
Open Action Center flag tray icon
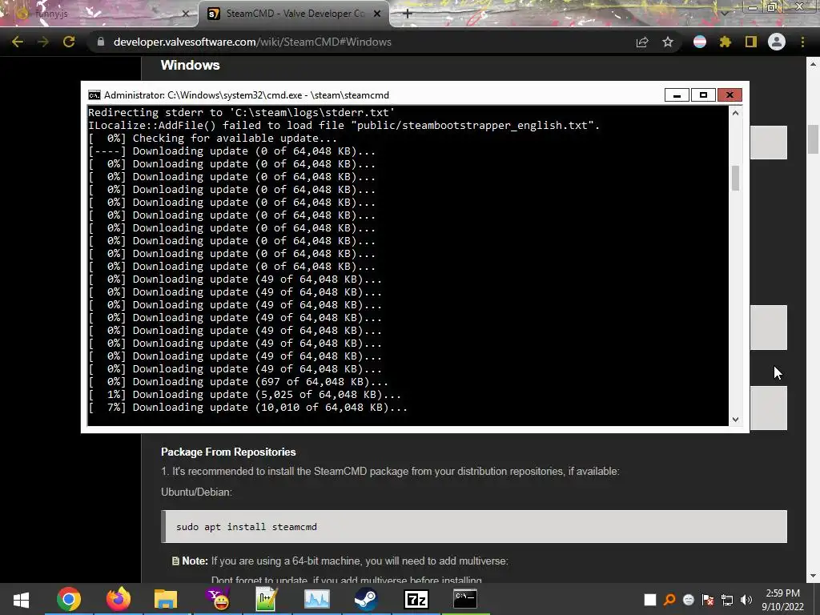[708, 600]
